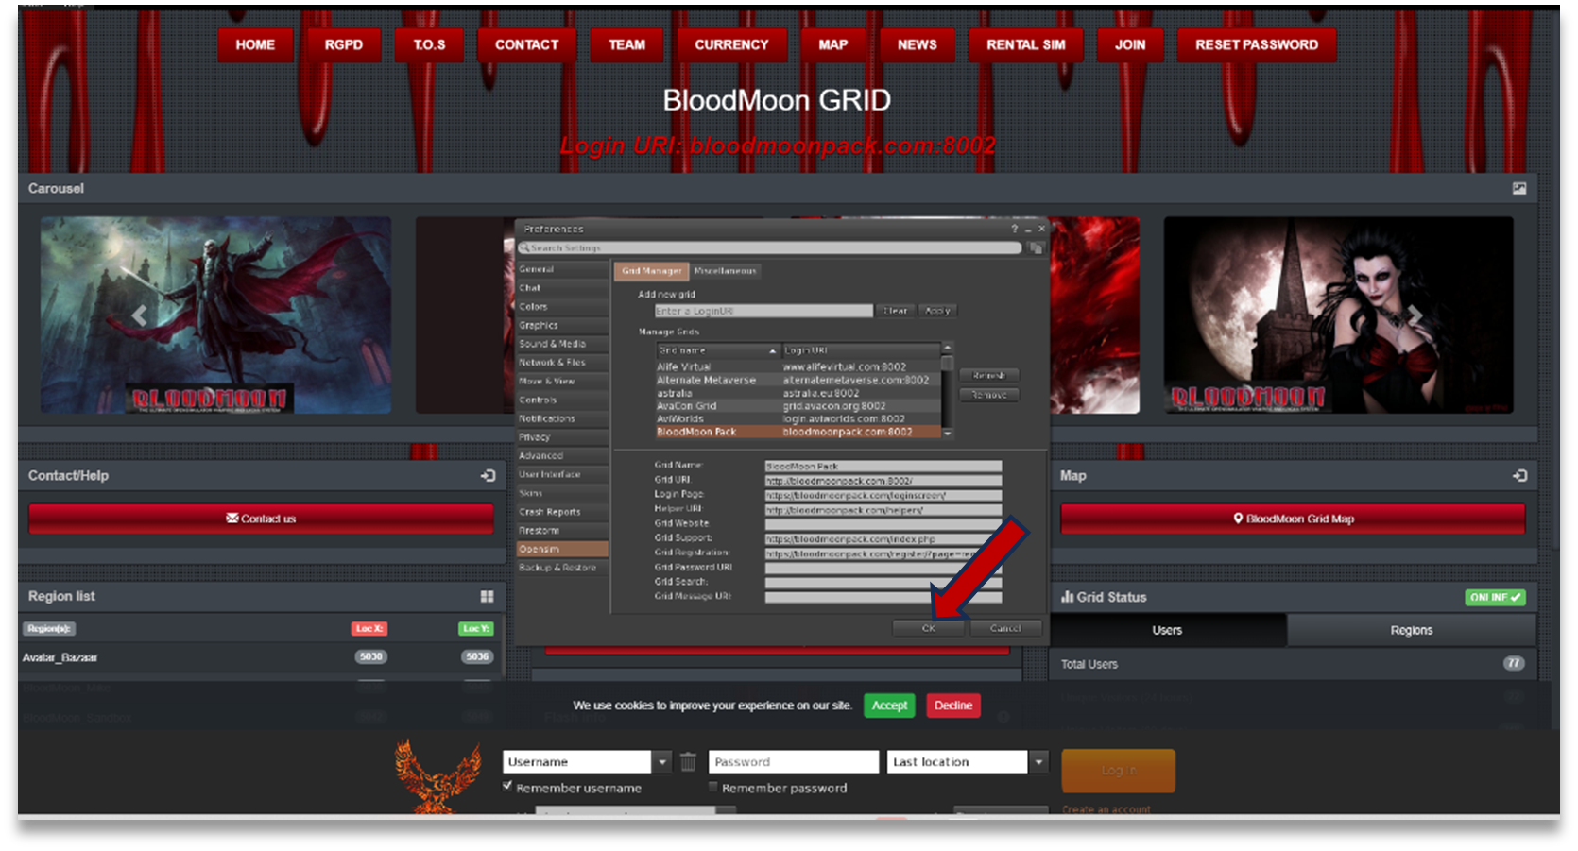The image size is (1578, 851).
Task: Select the BloodMoon Pack grid row
Action: pyautogui.click(x=798, y=432)
